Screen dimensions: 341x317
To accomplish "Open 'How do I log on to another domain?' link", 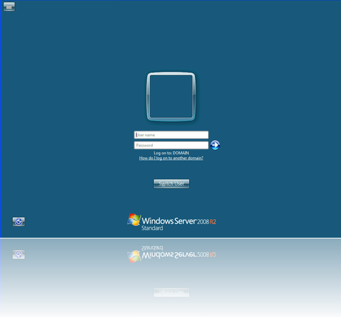I will tap(171, 158).
